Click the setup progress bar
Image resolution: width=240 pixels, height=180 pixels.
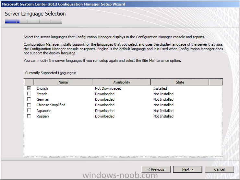click(33, 21)
